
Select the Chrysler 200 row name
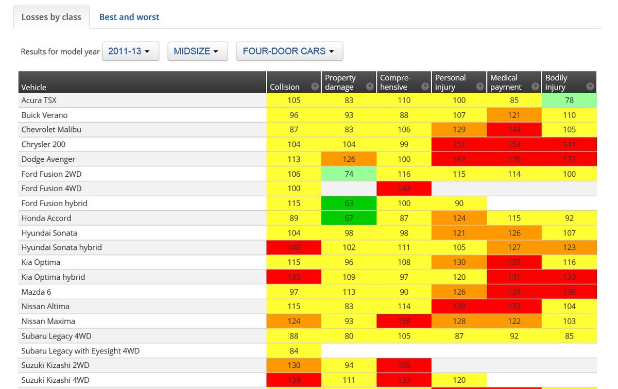pos(43,144)
